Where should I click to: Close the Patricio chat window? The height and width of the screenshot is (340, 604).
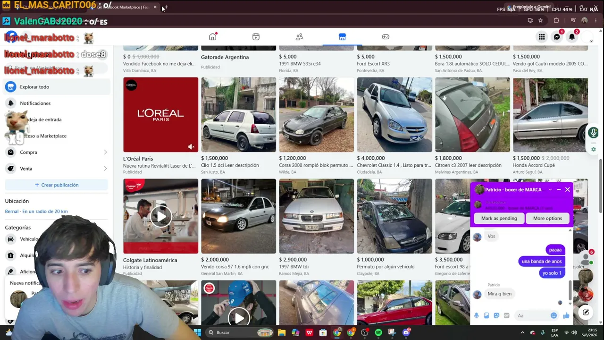tap(568, 190)
